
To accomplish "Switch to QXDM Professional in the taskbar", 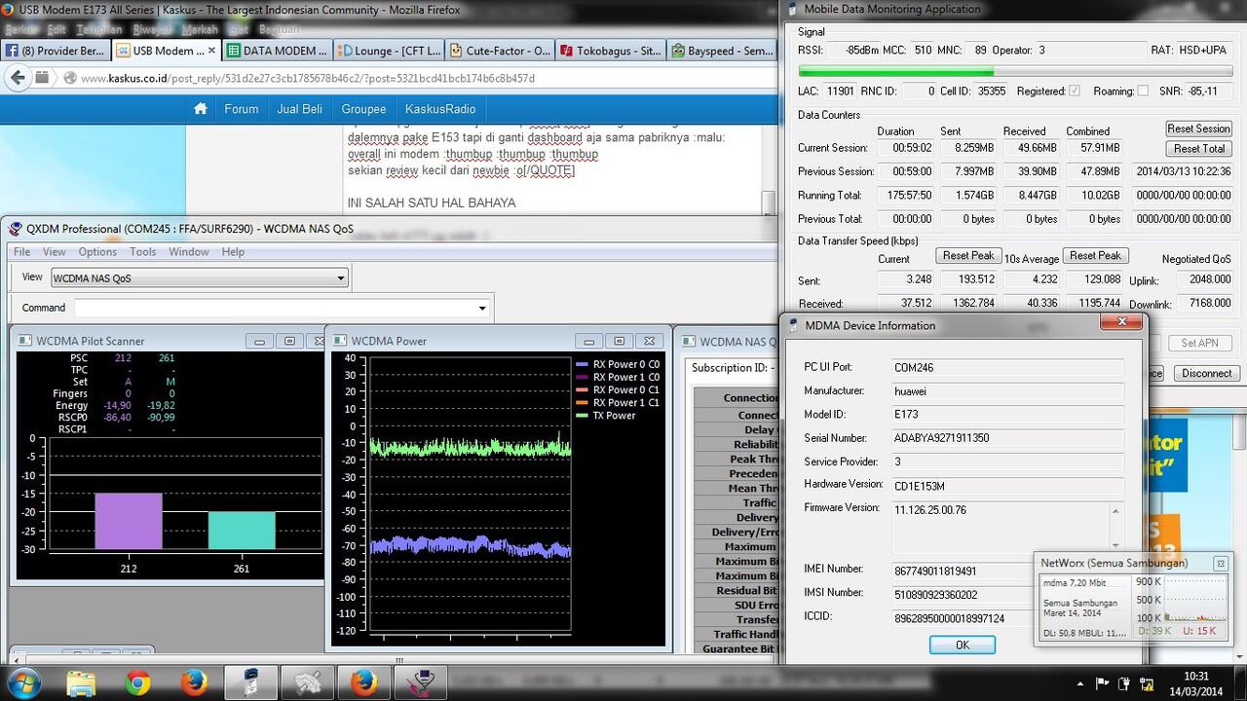I will (x=421, y=683).
